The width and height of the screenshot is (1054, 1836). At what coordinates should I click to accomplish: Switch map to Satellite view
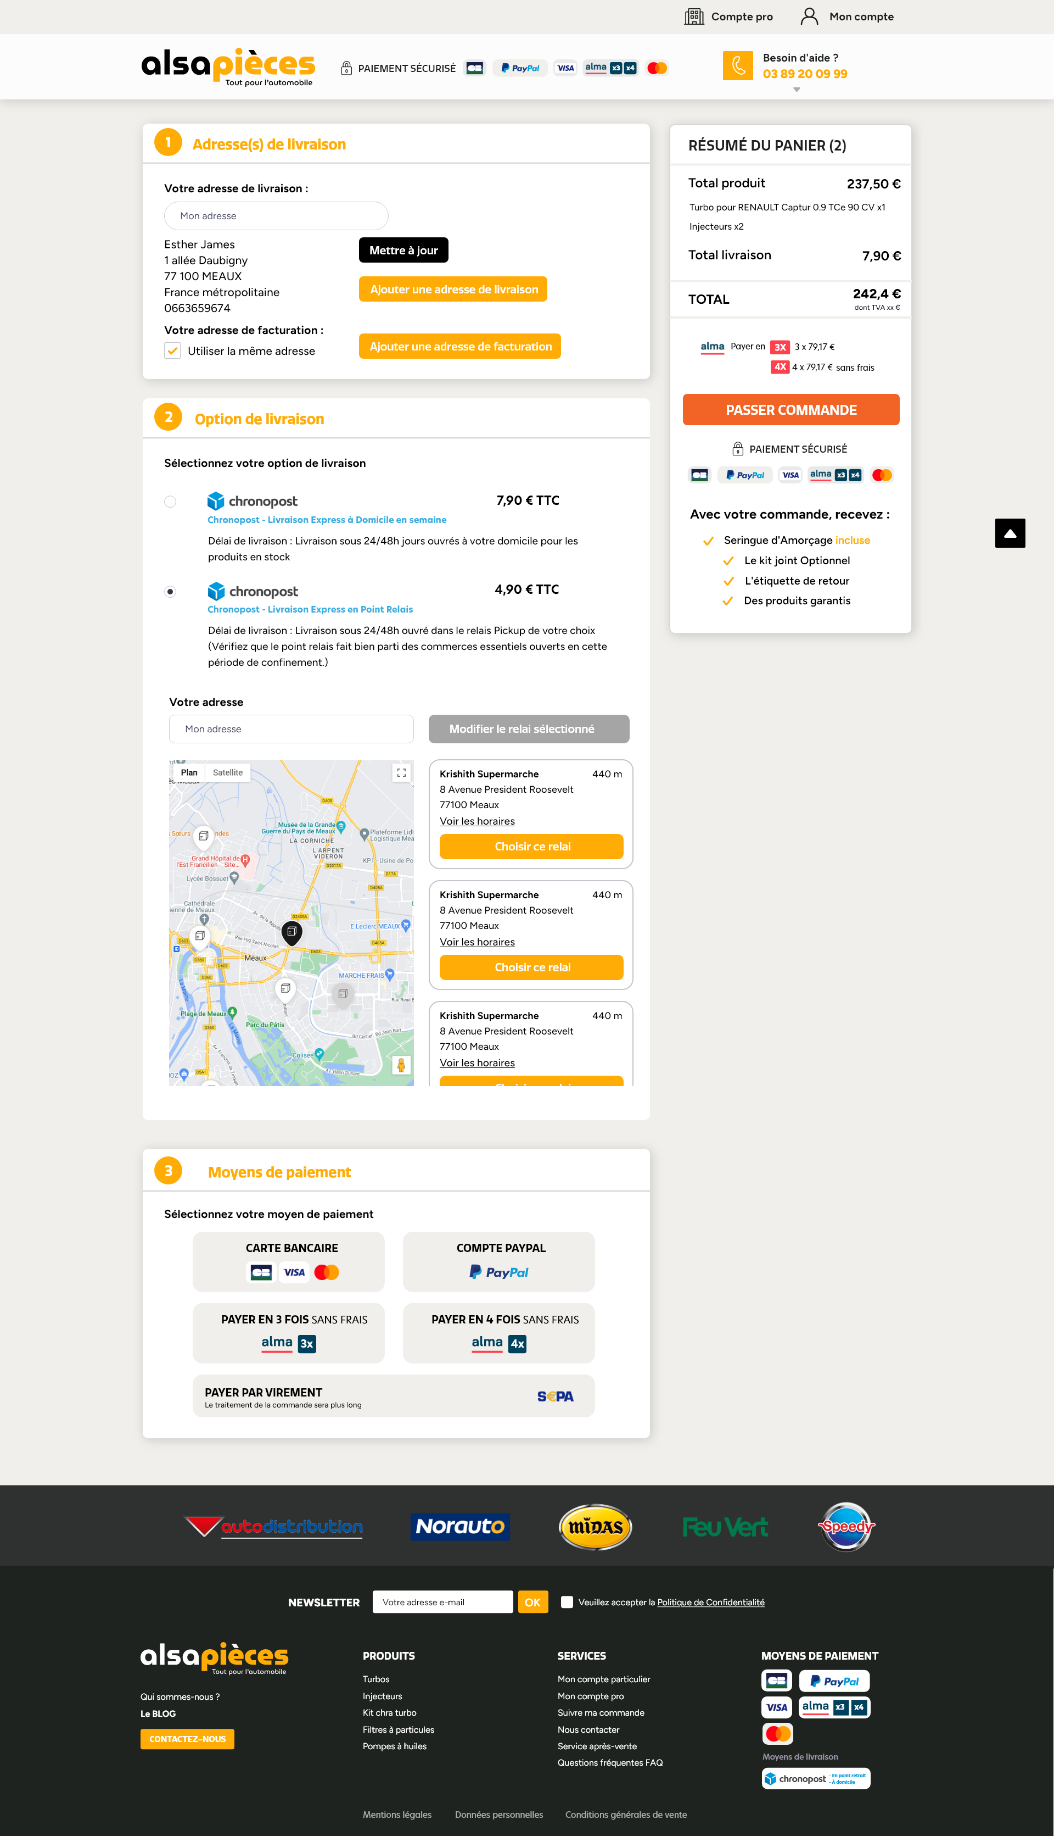227,773
